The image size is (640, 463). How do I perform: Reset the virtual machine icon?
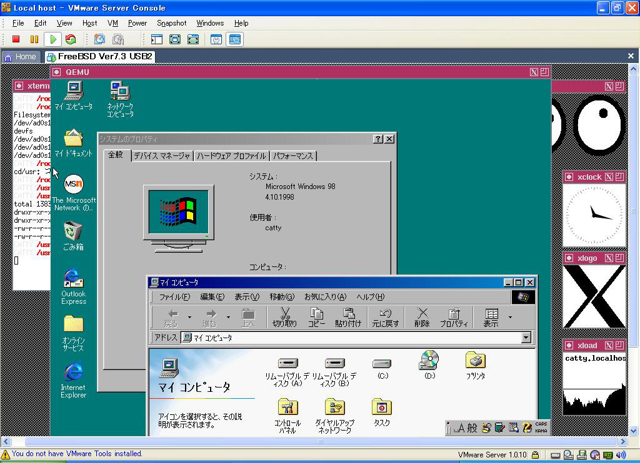click(x=71, y=39)
